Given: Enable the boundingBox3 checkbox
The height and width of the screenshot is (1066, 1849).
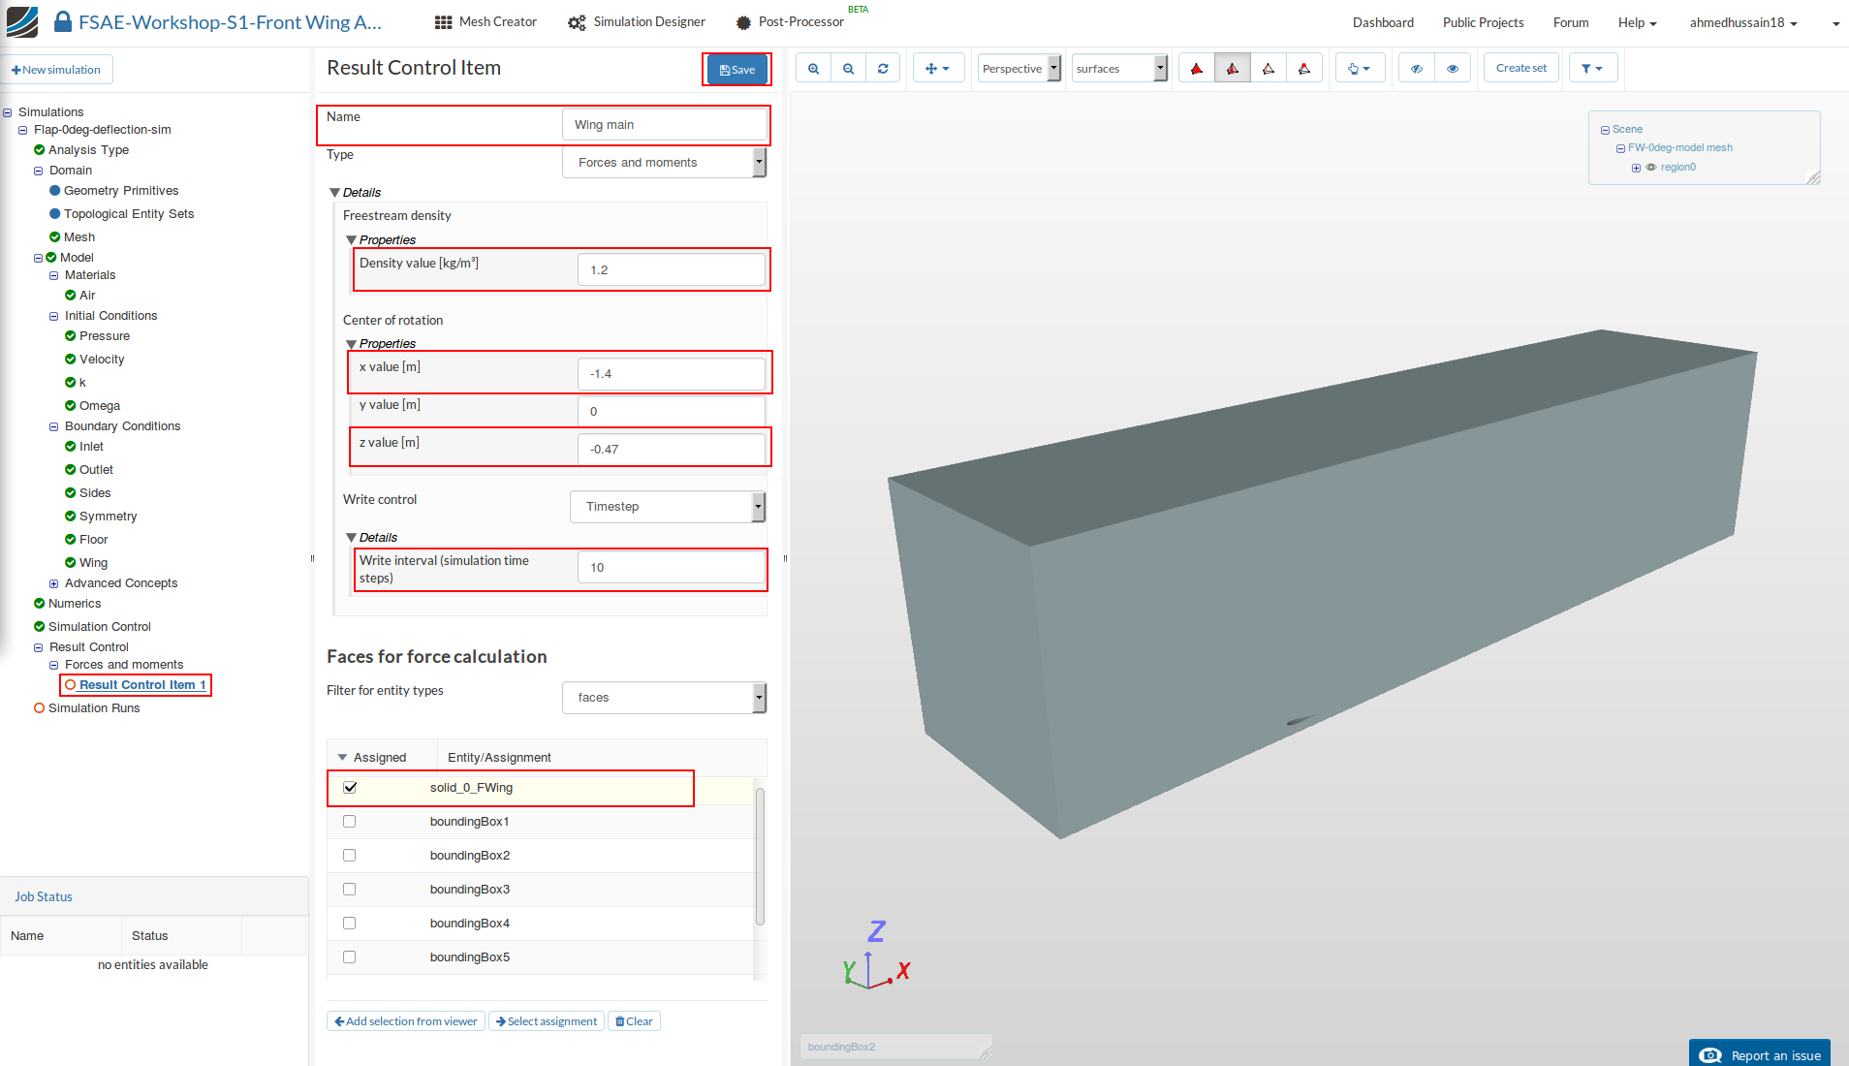Looking at the screenshot, I should click(x=350, y=890).
